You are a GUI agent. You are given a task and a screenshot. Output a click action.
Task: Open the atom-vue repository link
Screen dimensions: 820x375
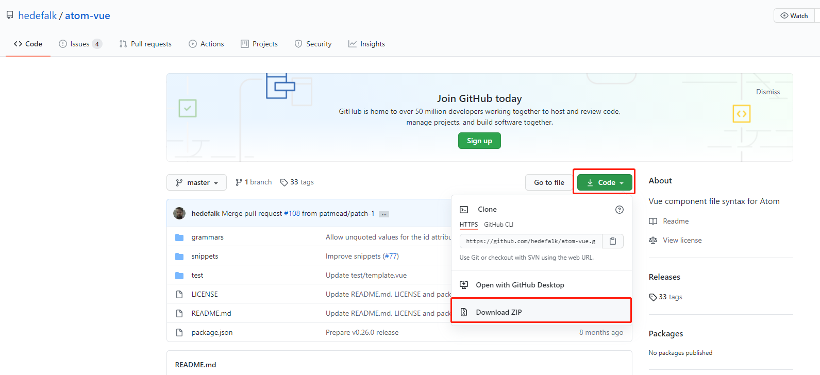88,15
